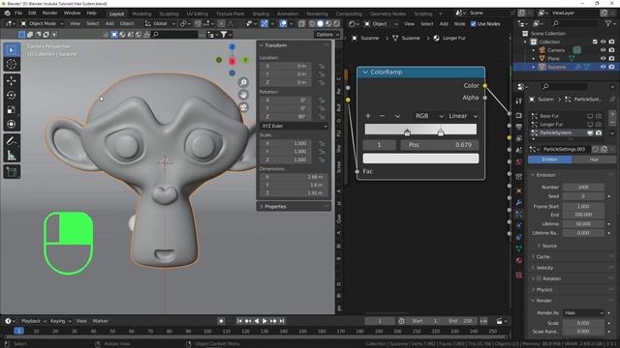This screenshot has width=620, height=348.
Task: Click the camera view viewport gizmo
Action: tap(243, 107)
